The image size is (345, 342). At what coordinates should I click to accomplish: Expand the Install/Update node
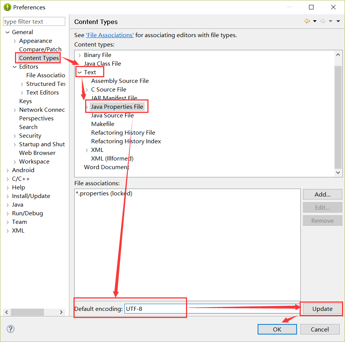coord(8,196)
